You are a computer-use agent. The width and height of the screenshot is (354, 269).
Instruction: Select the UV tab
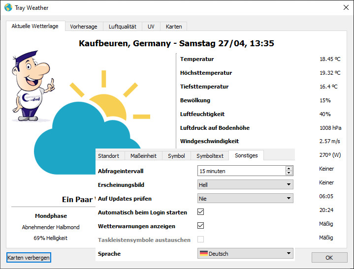(151, 27)
